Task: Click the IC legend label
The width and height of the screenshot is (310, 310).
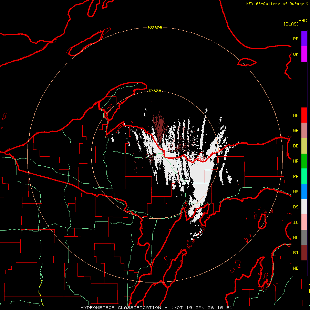Action: (x=296, y=223)
